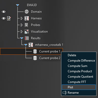Click the Probes icon in the tree
The image size is (98, 98).
[26, 25]
